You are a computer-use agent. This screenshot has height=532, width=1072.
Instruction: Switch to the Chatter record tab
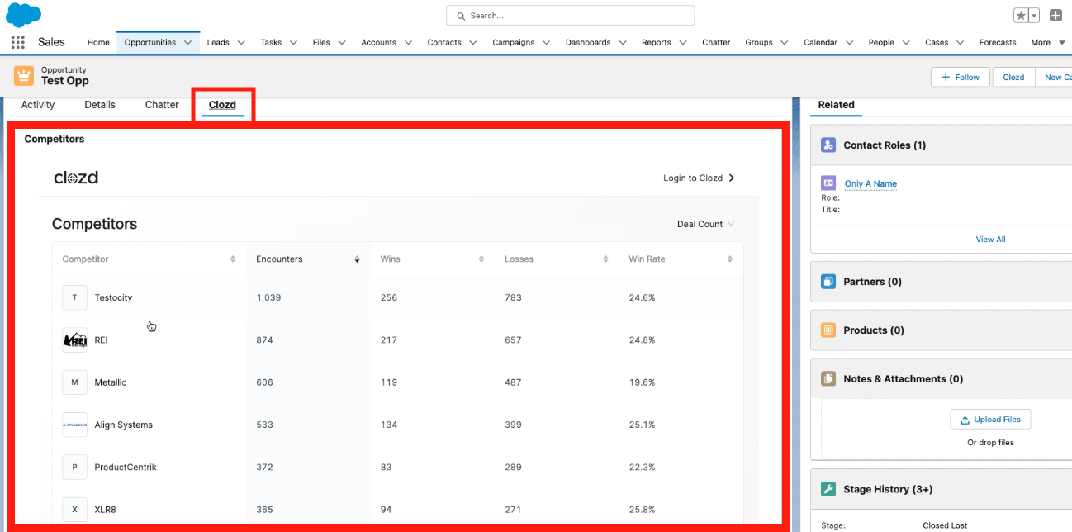(162, 105)
